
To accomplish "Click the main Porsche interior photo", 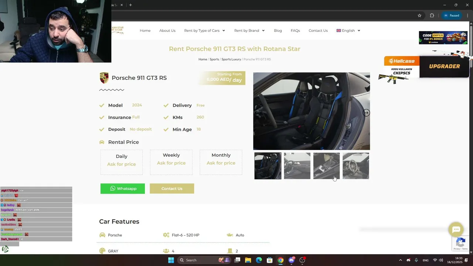I will pyautogui.click(x=312, y=111).
